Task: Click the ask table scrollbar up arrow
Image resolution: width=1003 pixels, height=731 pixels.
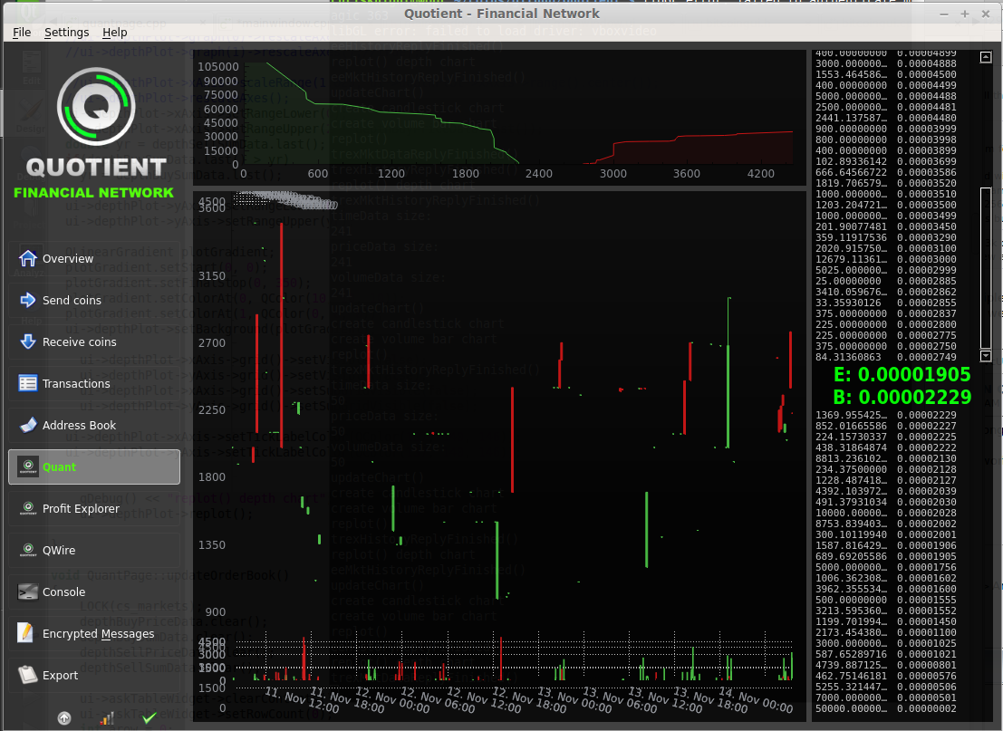Action: point(986,58)
